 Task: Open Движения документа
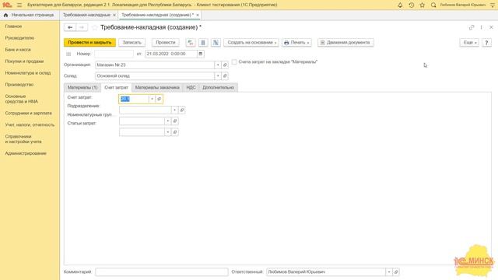pyautogui.click(x=345, y=43)
